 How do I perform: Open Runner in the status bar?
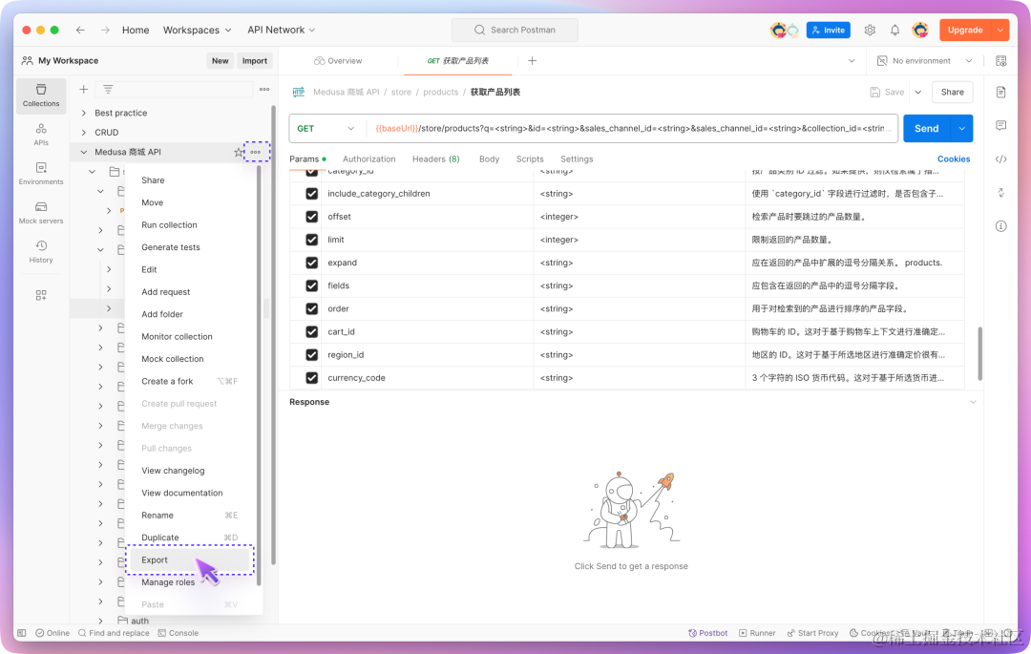pos(757,633)
